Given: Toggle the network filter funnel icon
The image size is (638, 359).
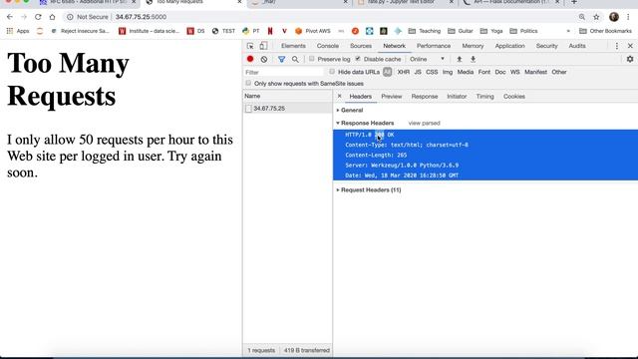Looking at the screenshot, I should coord(281,59).
